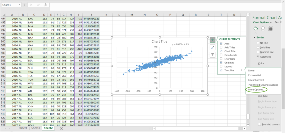Viewport: 285px width, 133px height.
Task: Select the Effects pentagon icon
Action: [x=263, y=29]
